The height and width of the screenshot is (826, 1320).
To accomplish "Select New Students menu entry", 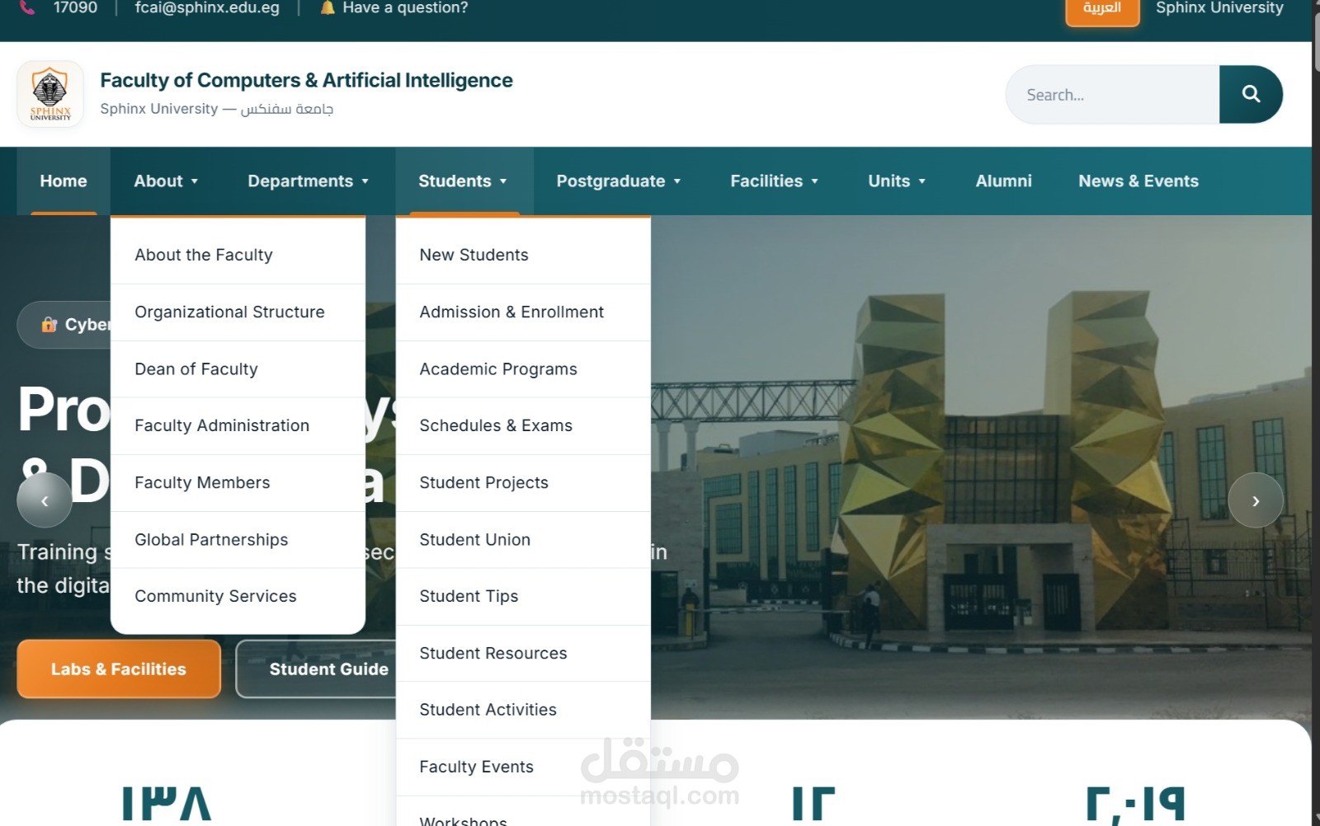I will click(523, 255).
